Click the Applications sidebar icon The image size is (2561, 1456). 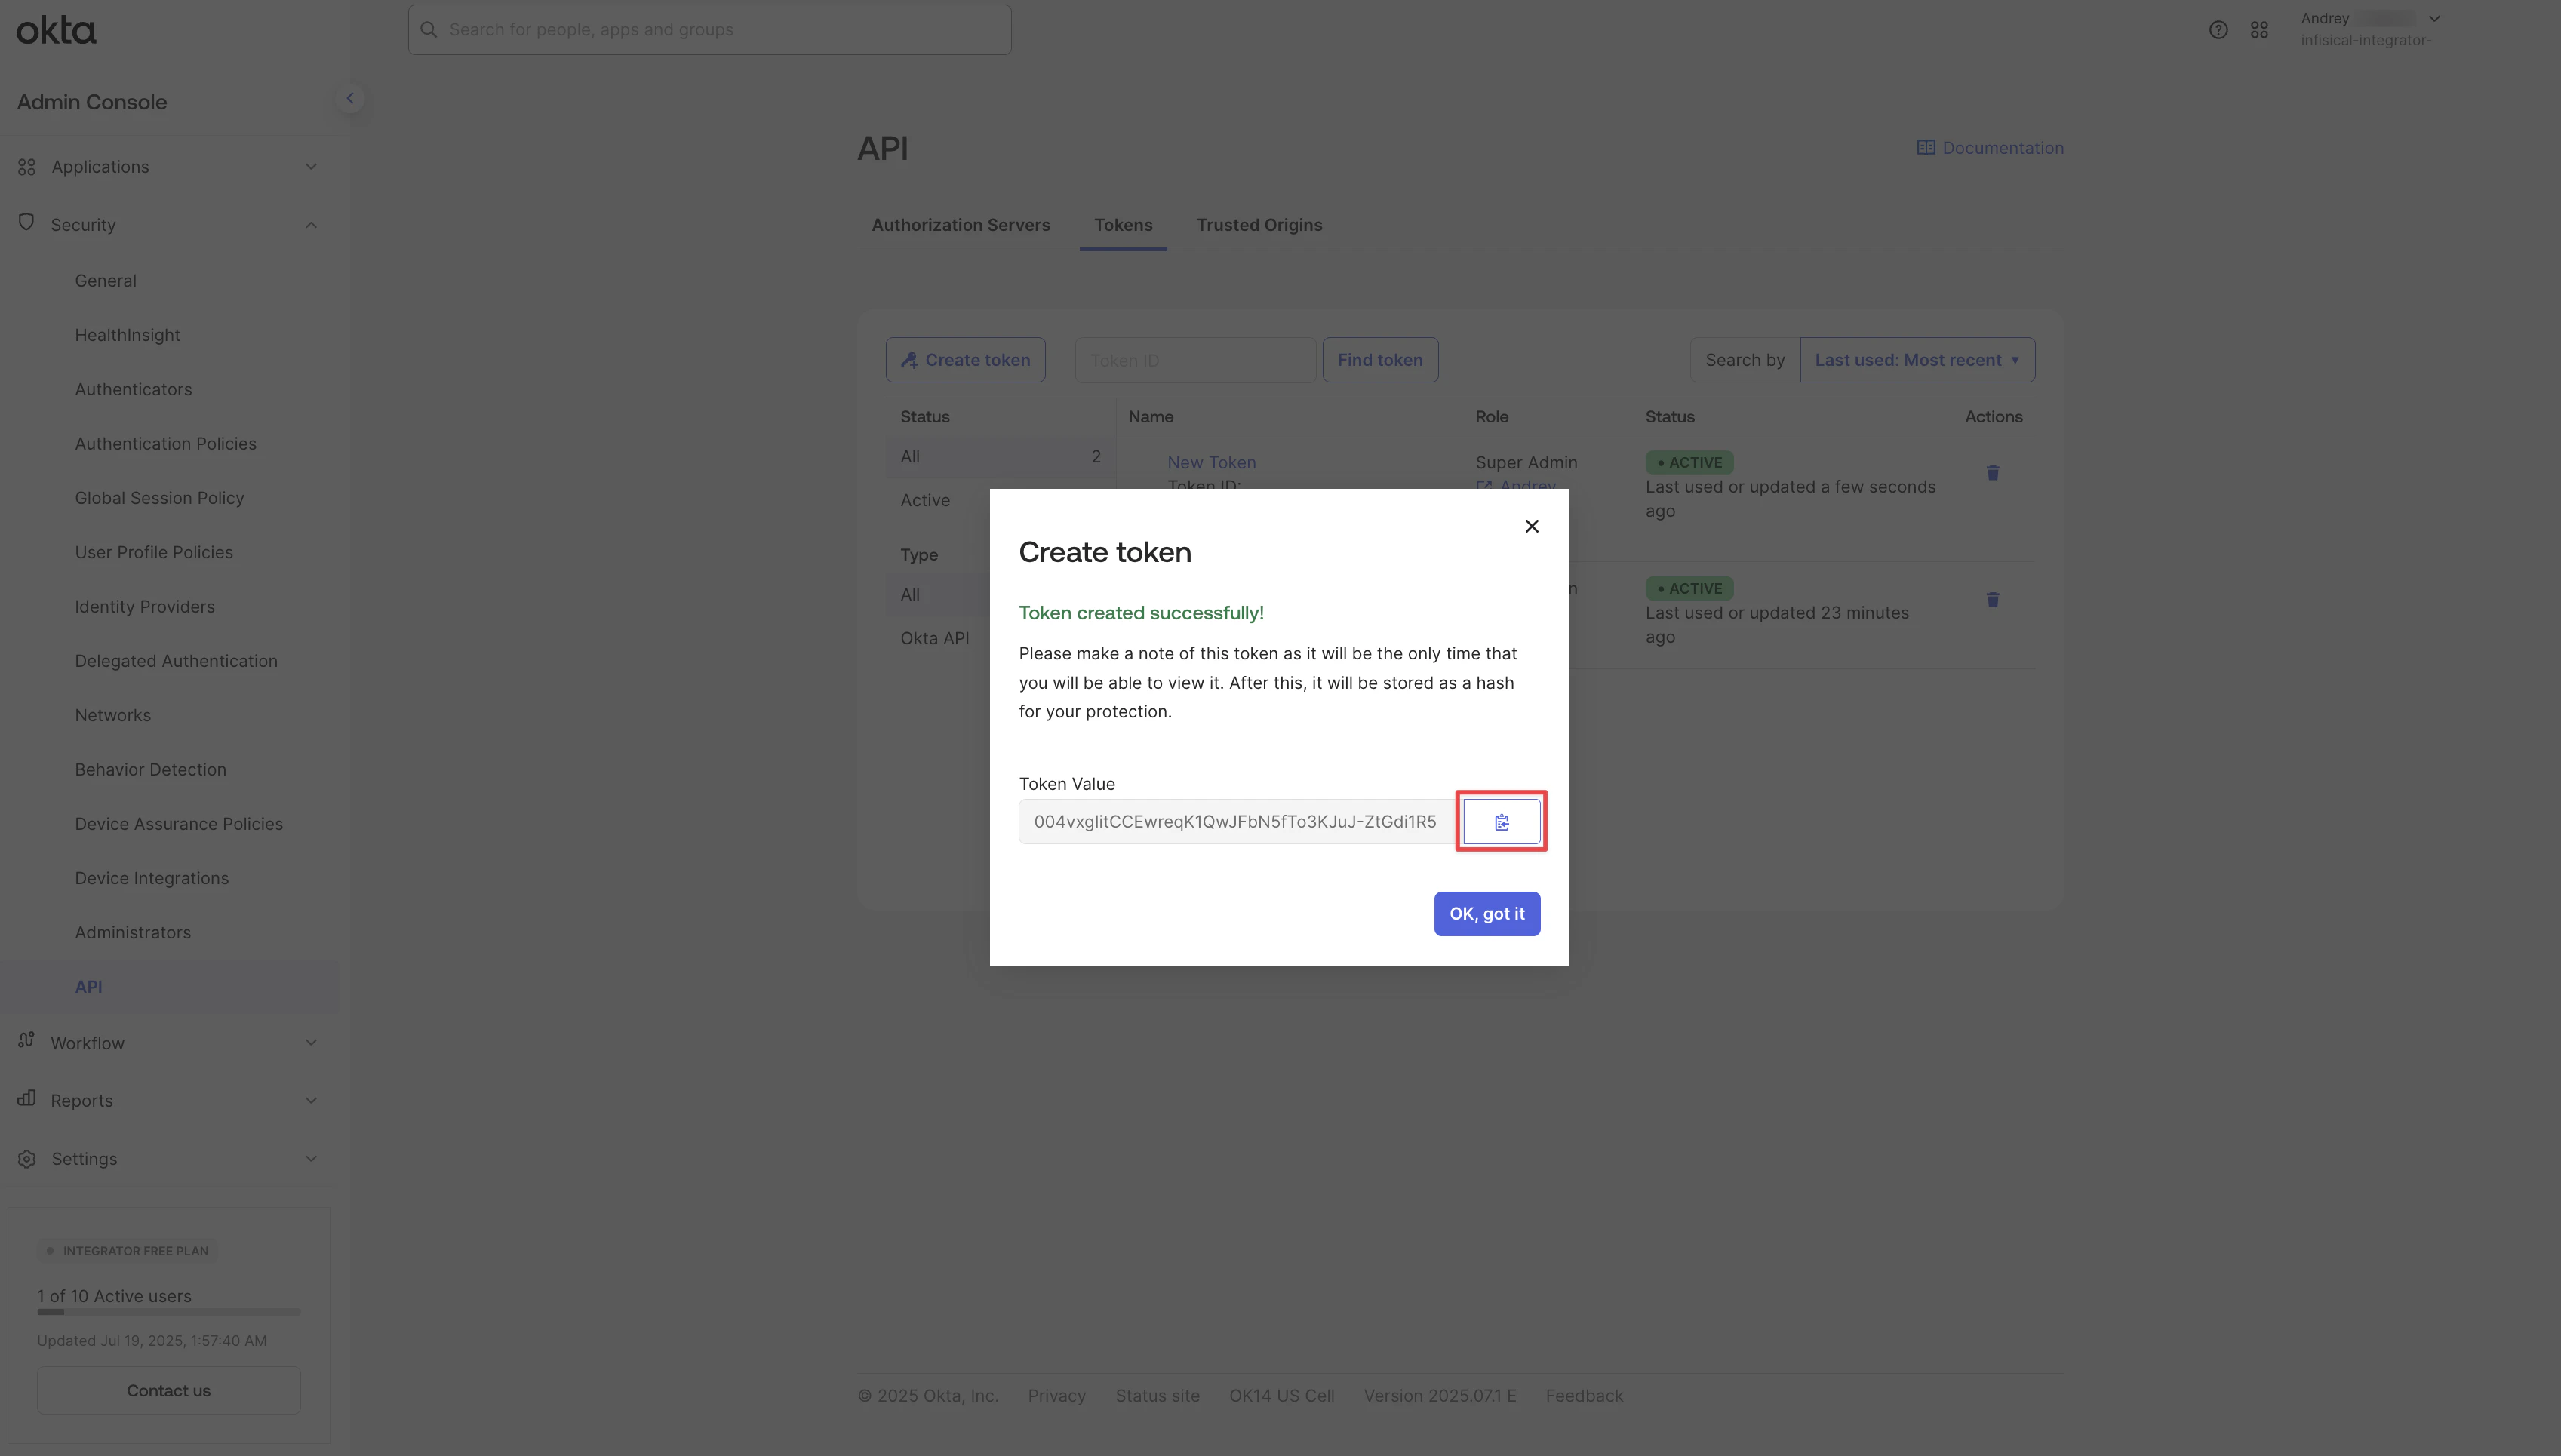click(x=27, y=167)
